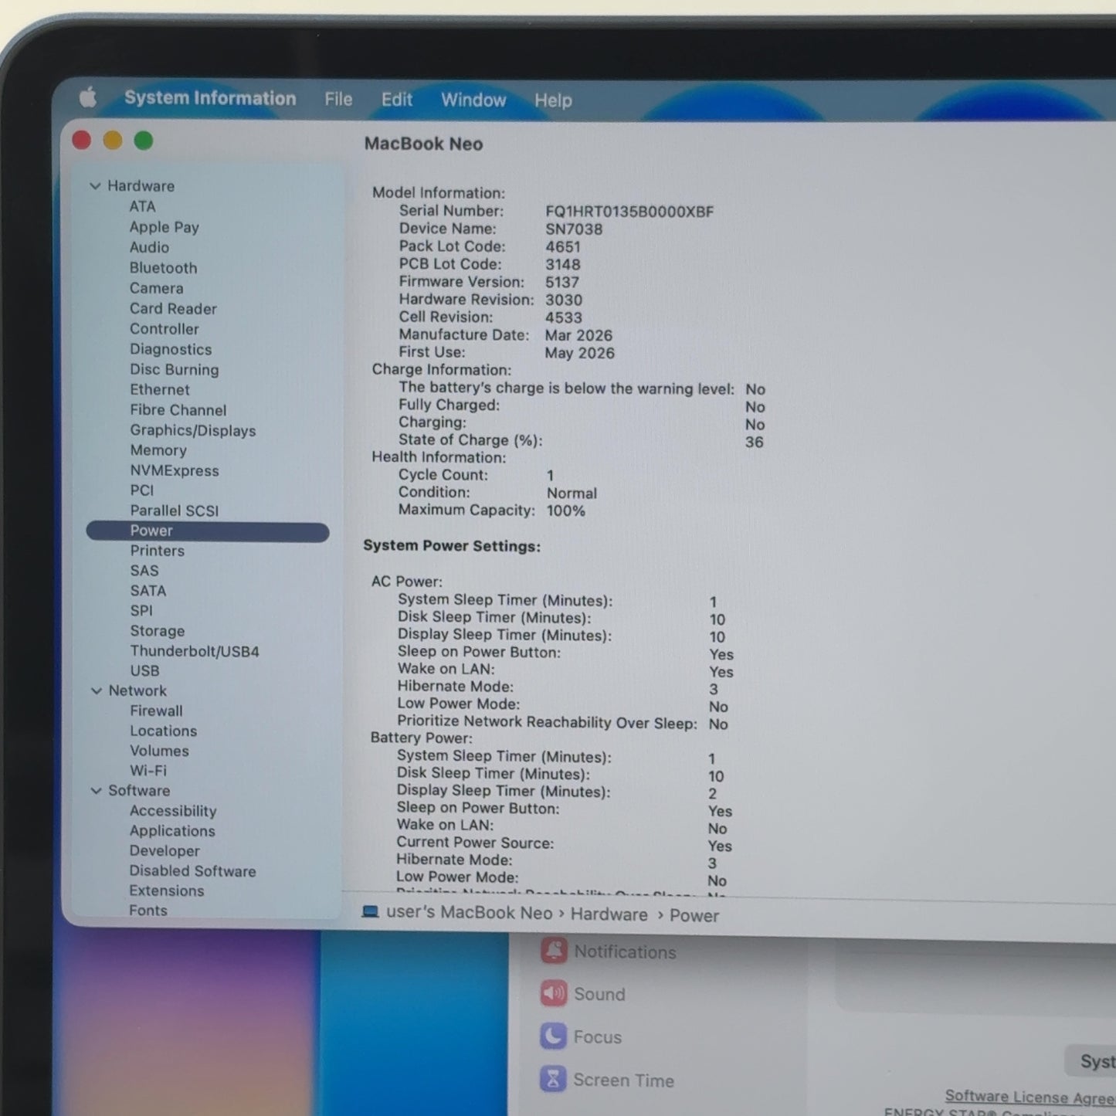Select Memory in the sidebar
Viewport: 1116px width, 1116px height.
[x=158, y=450]
